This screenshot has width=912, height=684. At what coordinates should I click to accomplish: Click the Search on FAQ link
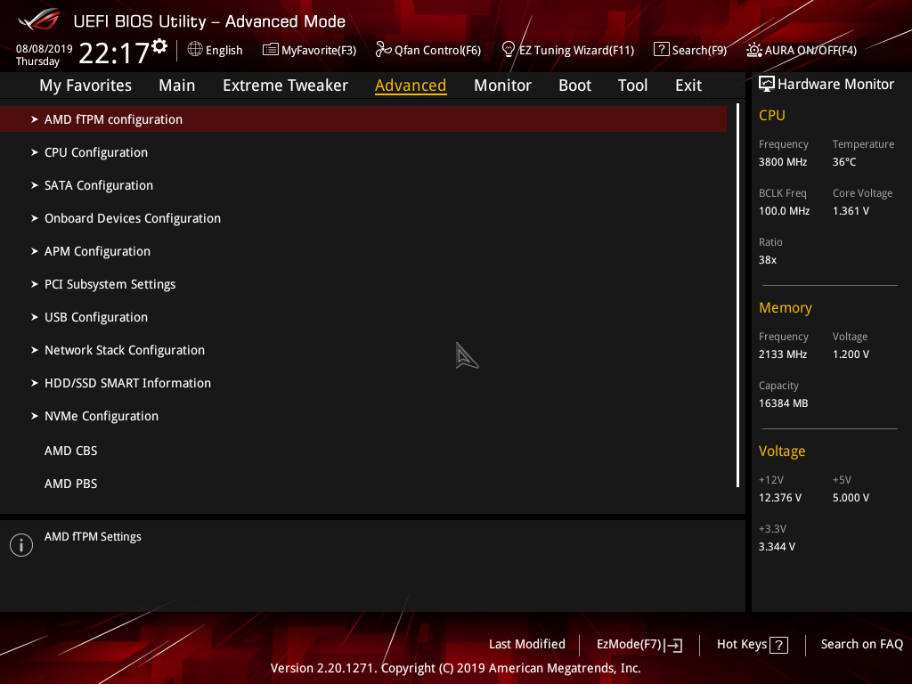[x=861, y=644]
